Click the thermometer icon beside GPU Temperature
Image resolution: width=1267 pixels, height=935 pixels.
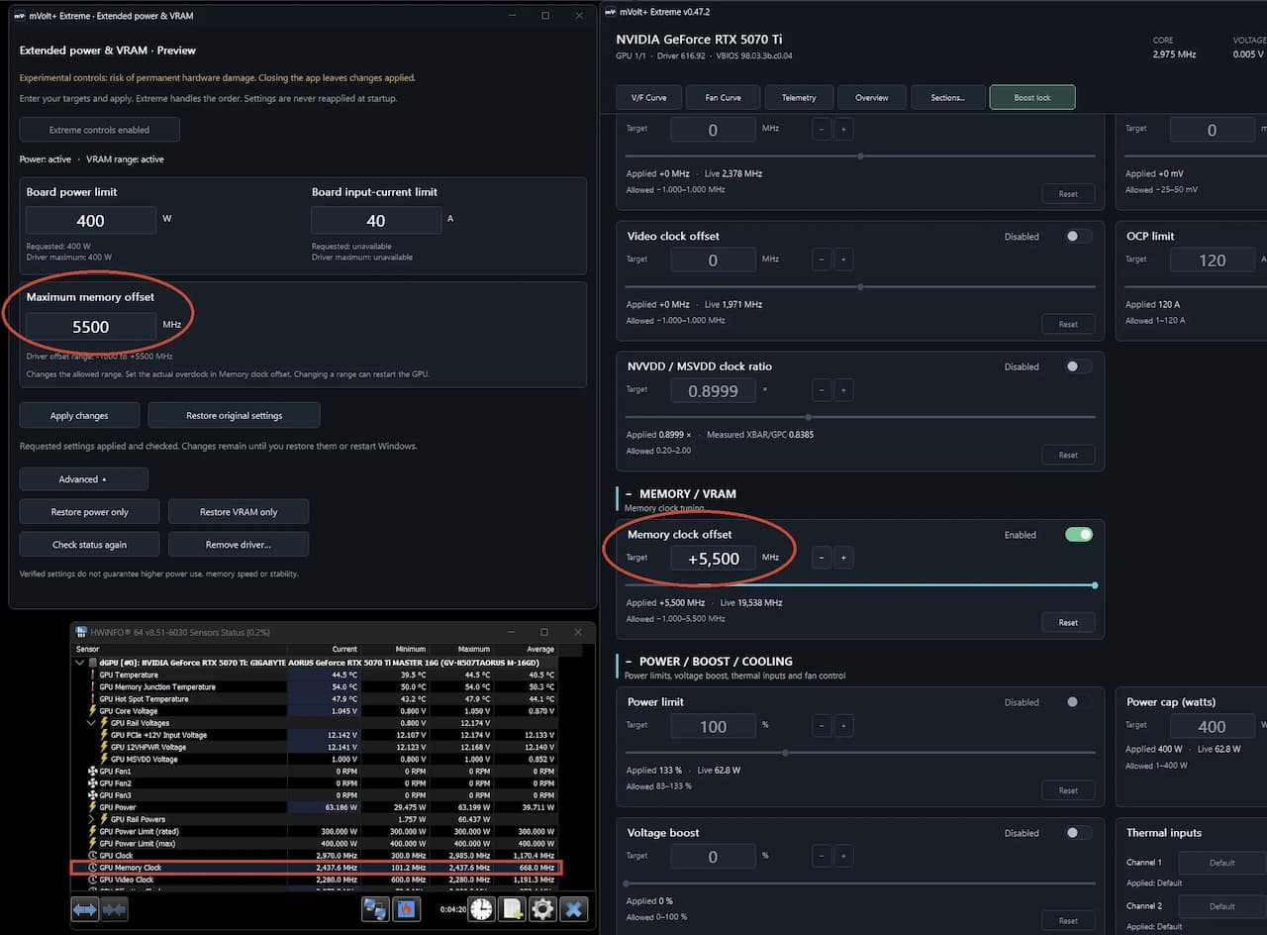(x=93, y=675)
